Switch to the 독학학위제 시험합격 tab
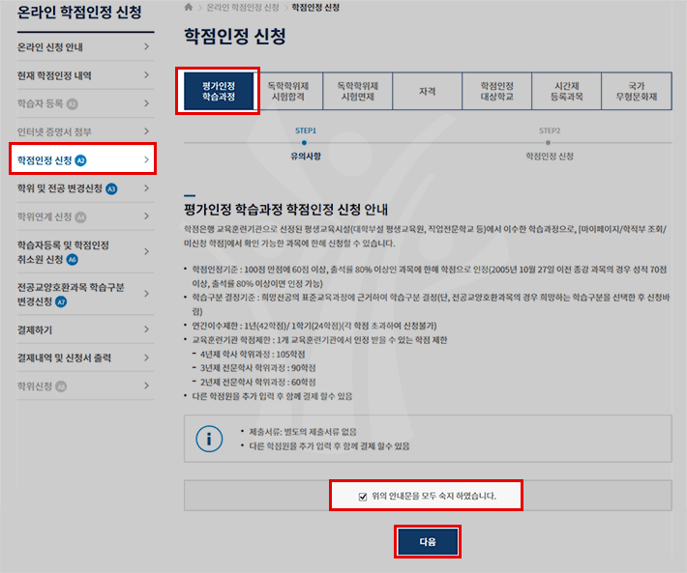This screenshot has height=573, width=687. pyautogui.click(x=288, y=92)
